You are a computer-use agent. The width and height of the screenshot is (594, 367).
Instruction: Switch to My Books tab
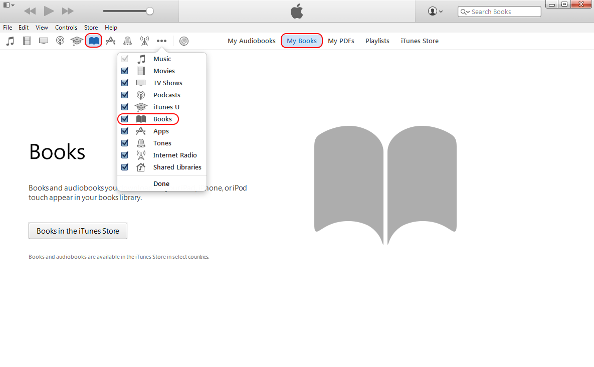tap(302, 41)
